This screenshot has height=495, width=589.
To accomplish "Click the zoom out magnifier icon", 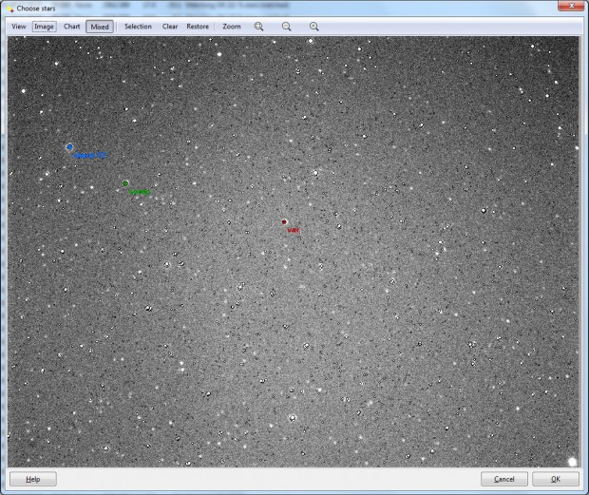I will 286,27.
